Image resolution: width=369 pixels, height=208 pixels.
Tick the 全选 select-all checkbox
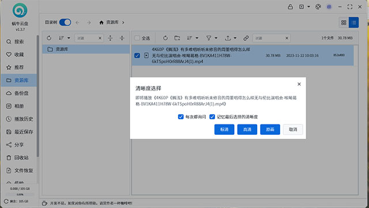pyautogui.click(x=137, y=38)
